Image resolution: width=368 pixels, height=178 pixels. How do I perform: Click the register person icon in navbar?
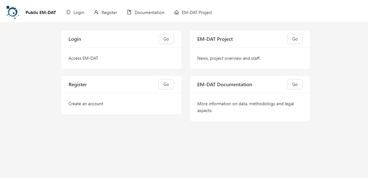96,12
